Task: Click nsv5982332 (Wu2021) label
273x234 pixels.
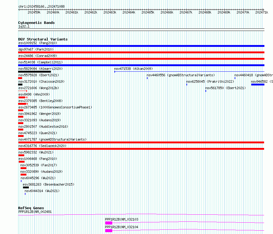Action: click(36, 152)
